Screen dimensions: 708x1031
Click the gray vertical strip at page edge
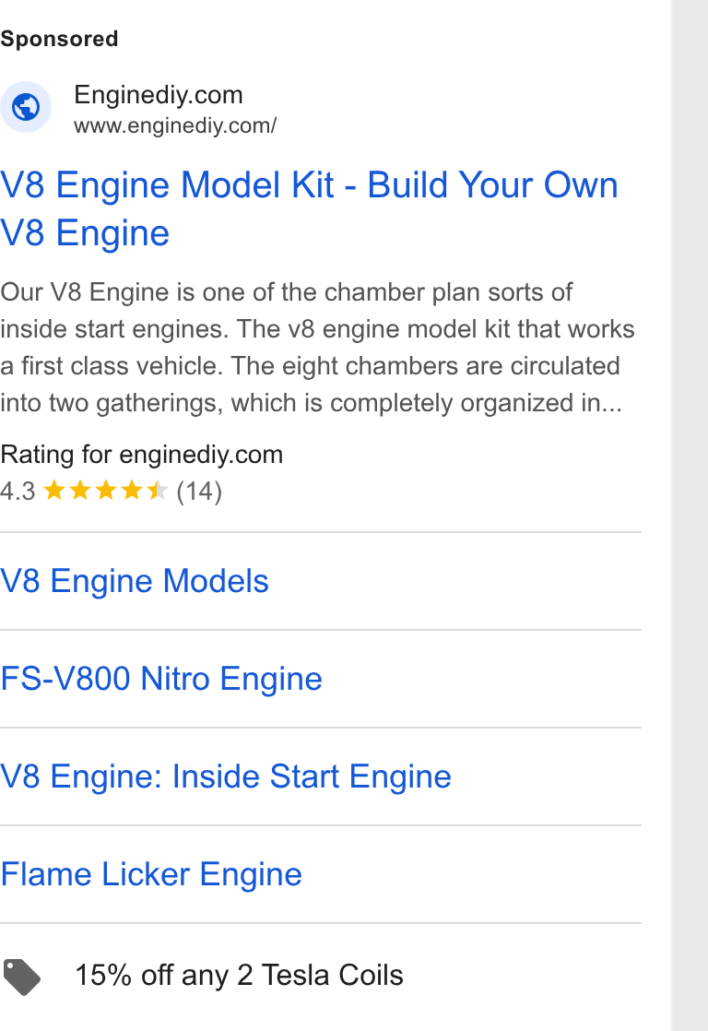pos(690,515)
